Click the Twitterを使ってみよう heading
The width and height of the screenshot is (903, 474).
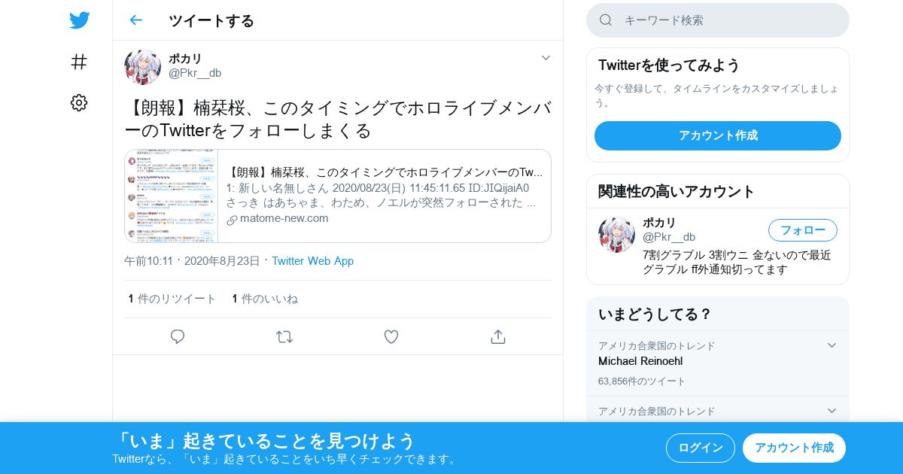(x=669, y=65)
